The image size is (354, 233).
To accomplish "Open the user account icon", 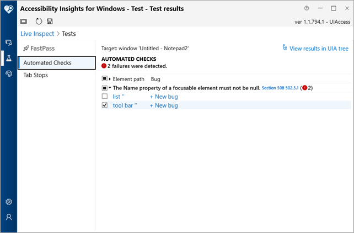I will tap(9, 217).
